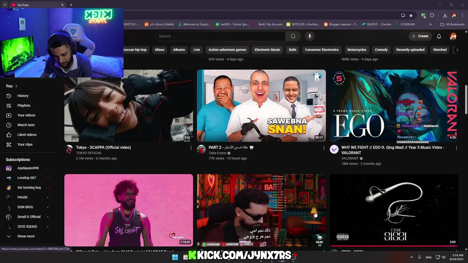Open the Create button menu

tap(420, 36)
